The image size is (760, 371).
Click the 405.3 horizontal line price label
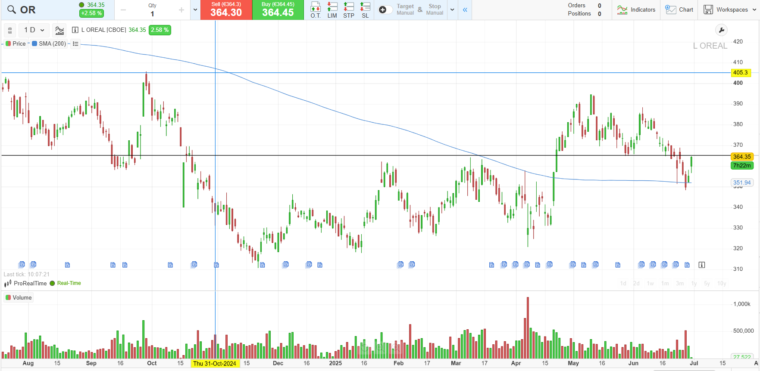click(x=741, y=73)
